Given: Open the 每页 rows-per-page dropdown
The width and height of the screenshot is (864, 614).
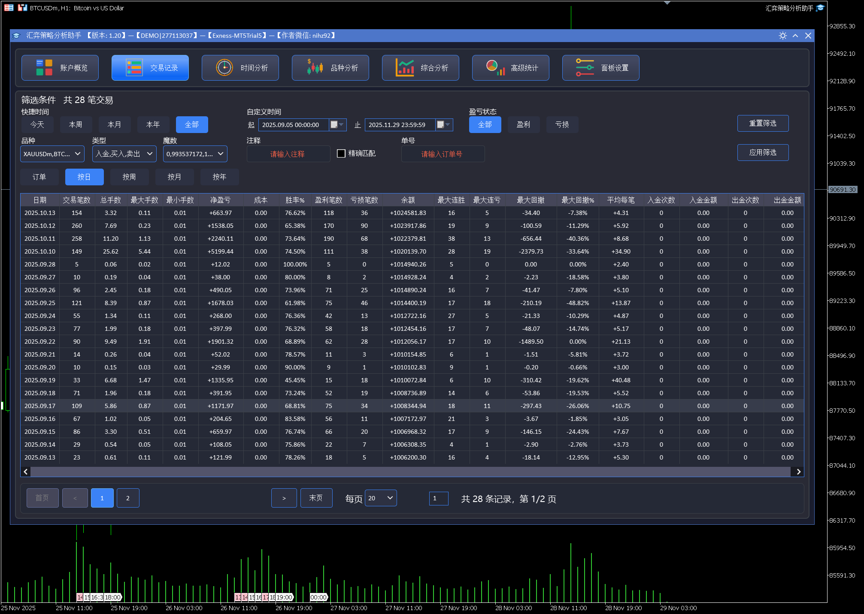Looking at the screenshot, I should coord(381,498).
